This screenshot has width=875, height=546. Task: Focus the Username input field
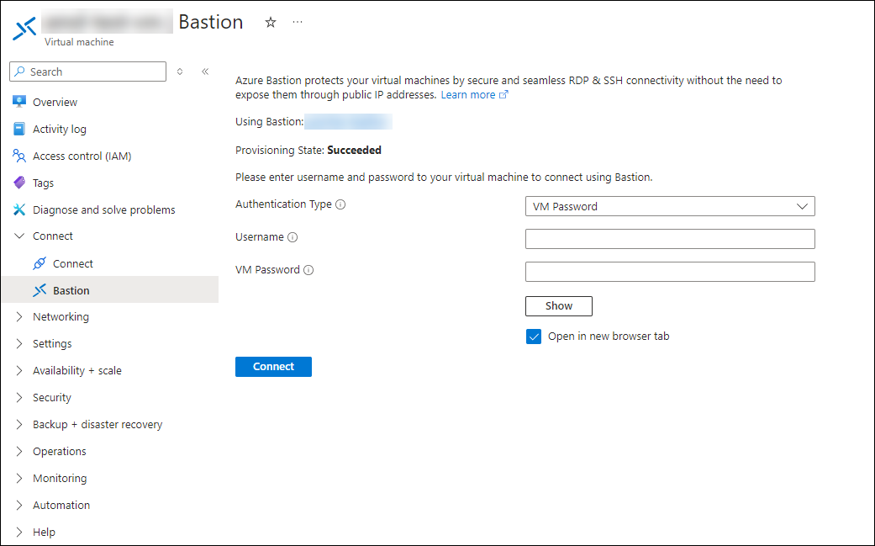(x=670, y=239)
